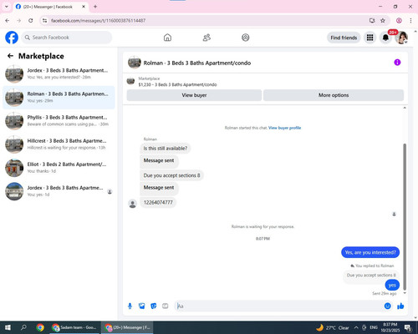Click the phone number message 12264074777
418x334 pixels.
coord(158,202)
